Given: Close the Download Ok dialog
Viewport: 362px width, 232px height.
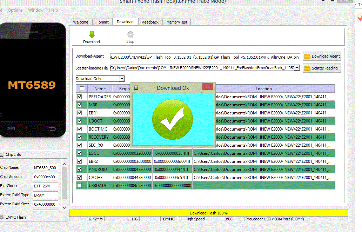Looking at the screenshot, I should coord(208,87).
